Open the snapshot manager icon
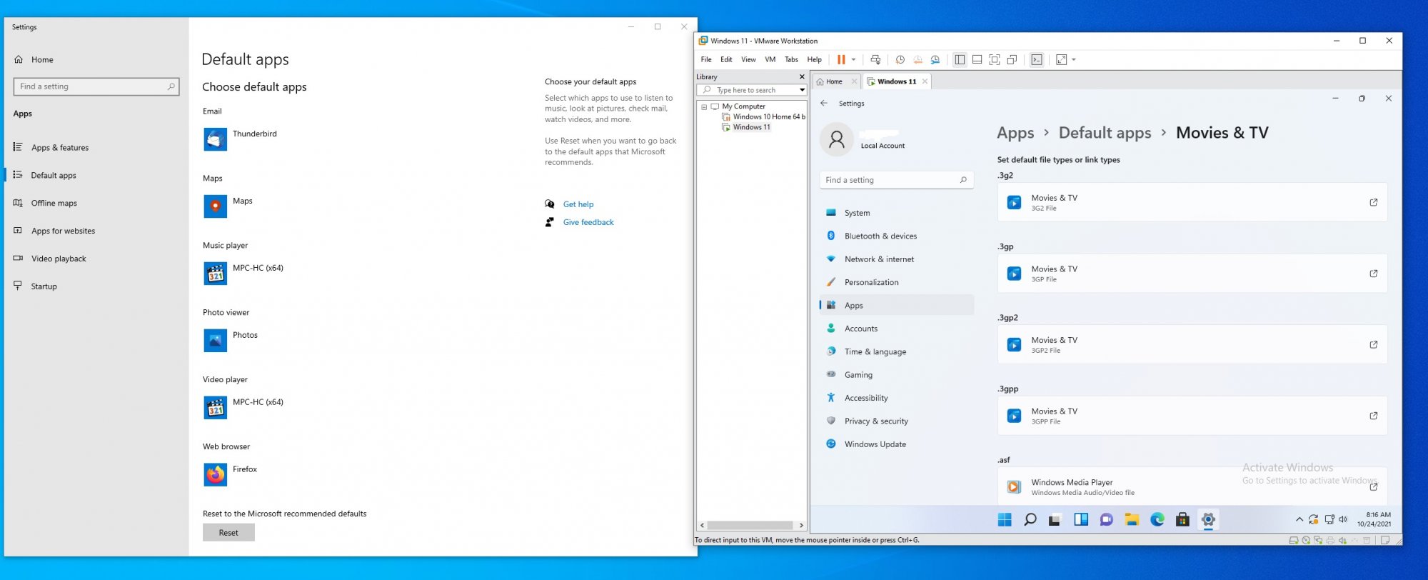The image size is (1428, 580). (x=935, y=60)
